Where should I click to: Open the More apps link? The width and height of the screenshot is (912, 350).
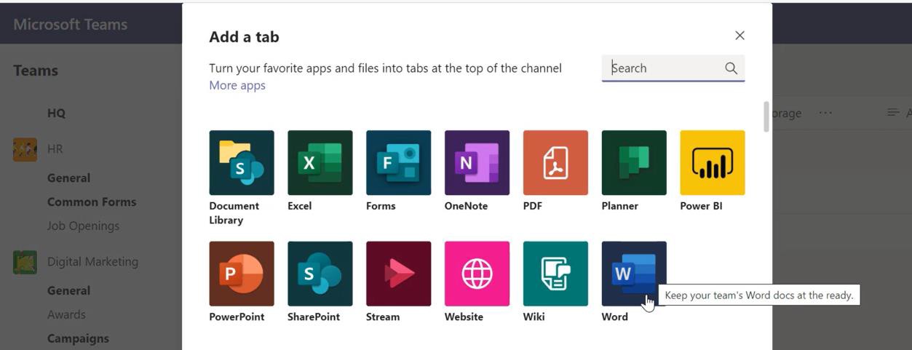[x=237, y=85]
